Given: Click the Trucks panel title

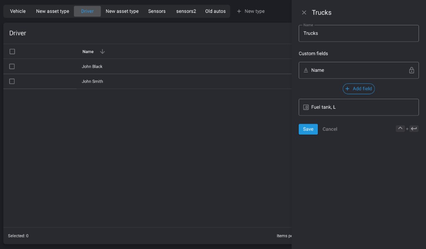Looking at the screenshot, I should (x=322, y=12).
